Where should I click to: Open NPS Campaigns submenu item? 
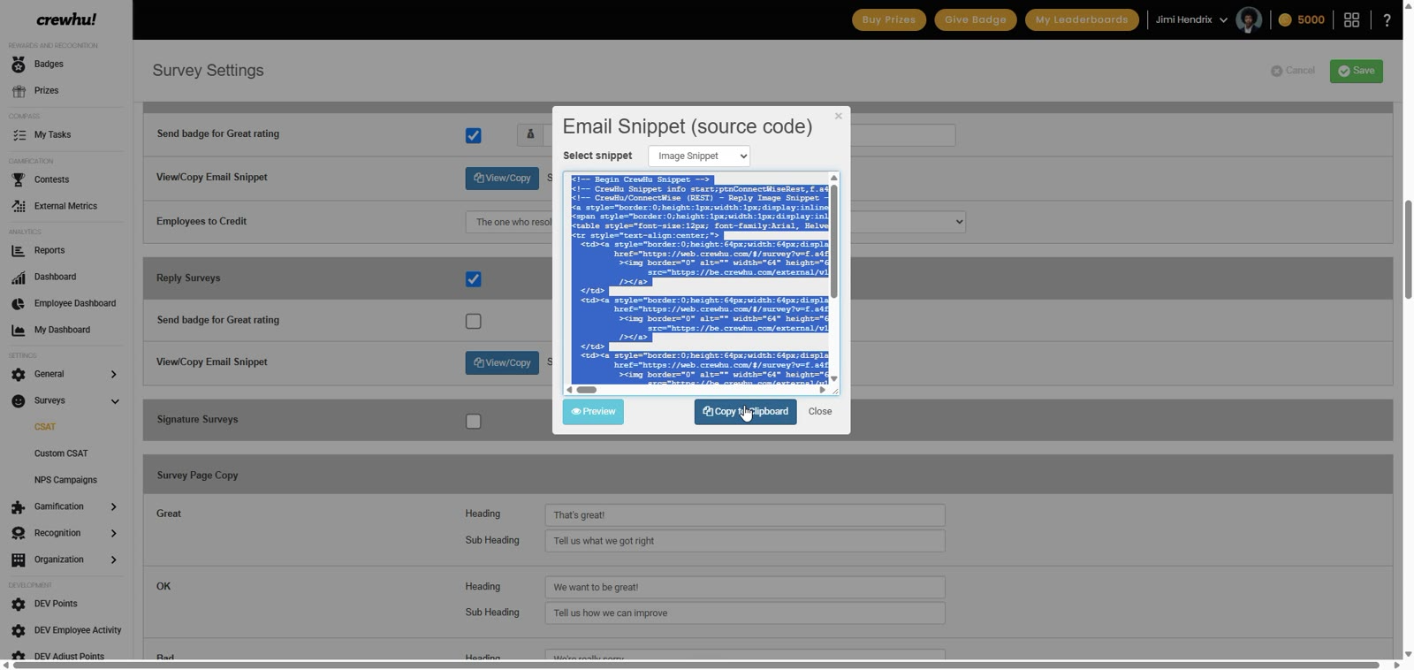click(65, 480)
